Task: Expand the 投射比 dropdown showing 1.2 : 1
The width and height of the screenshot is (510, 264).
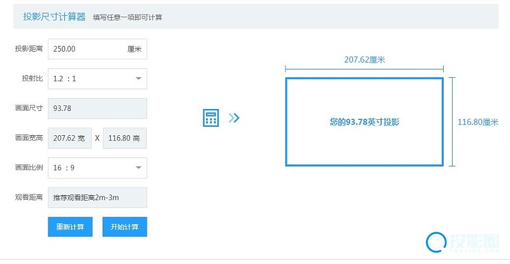Action: tap(98, 78)
